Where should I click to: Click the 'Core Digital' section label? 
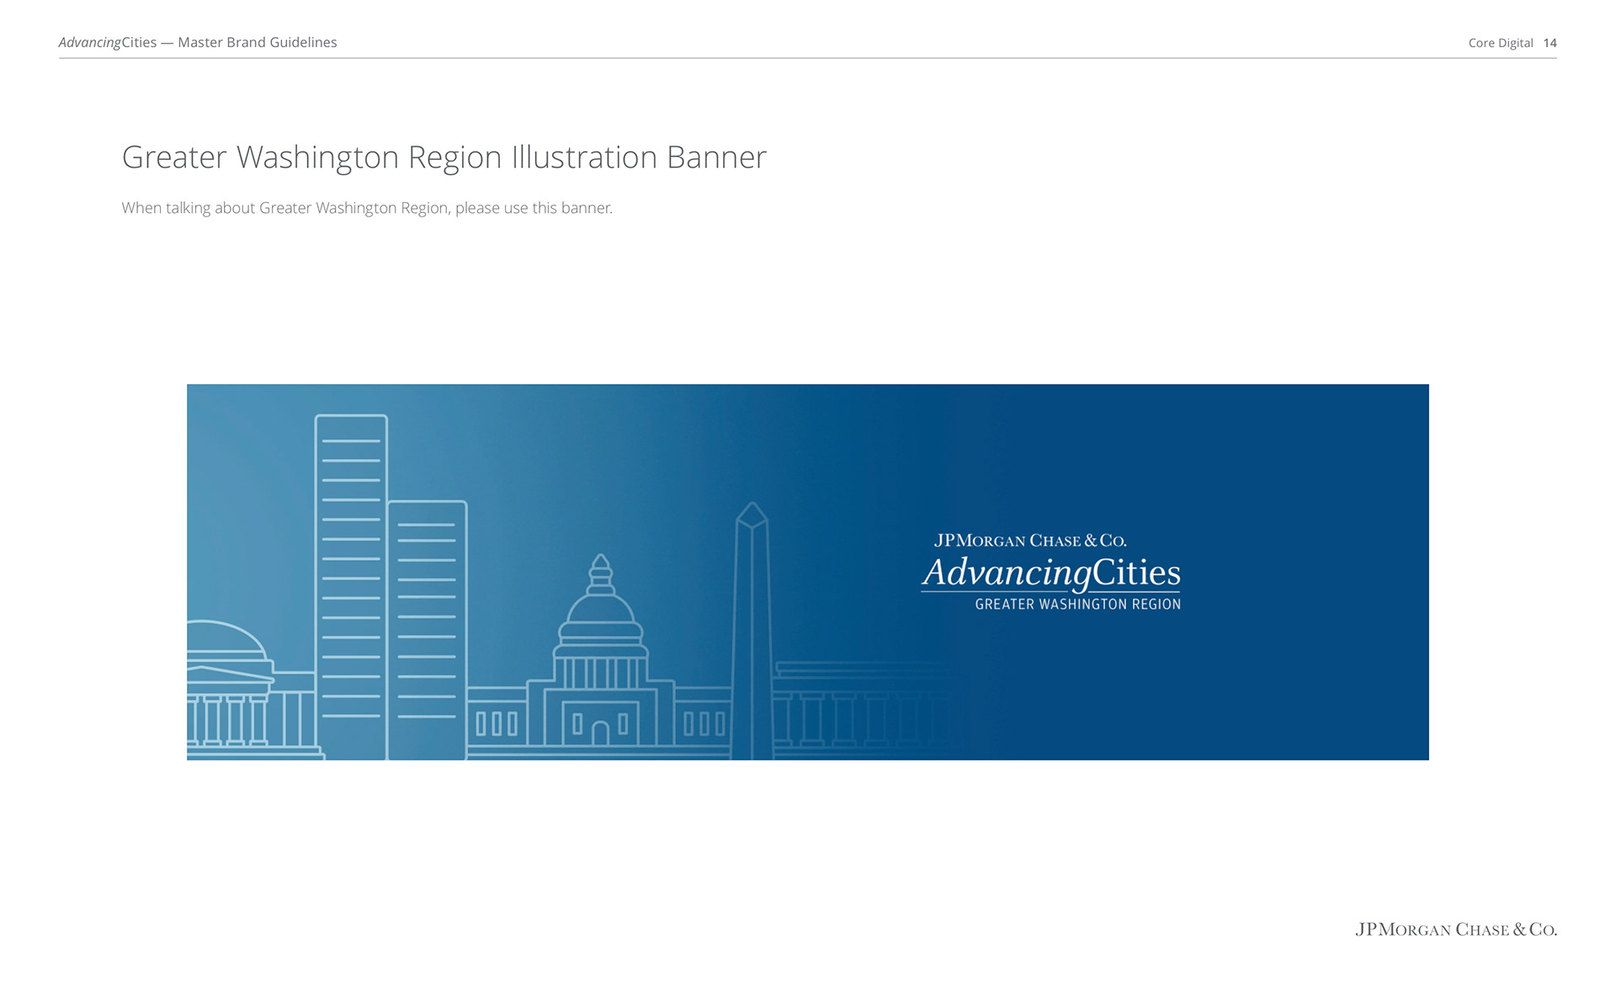click(1500, 43)
